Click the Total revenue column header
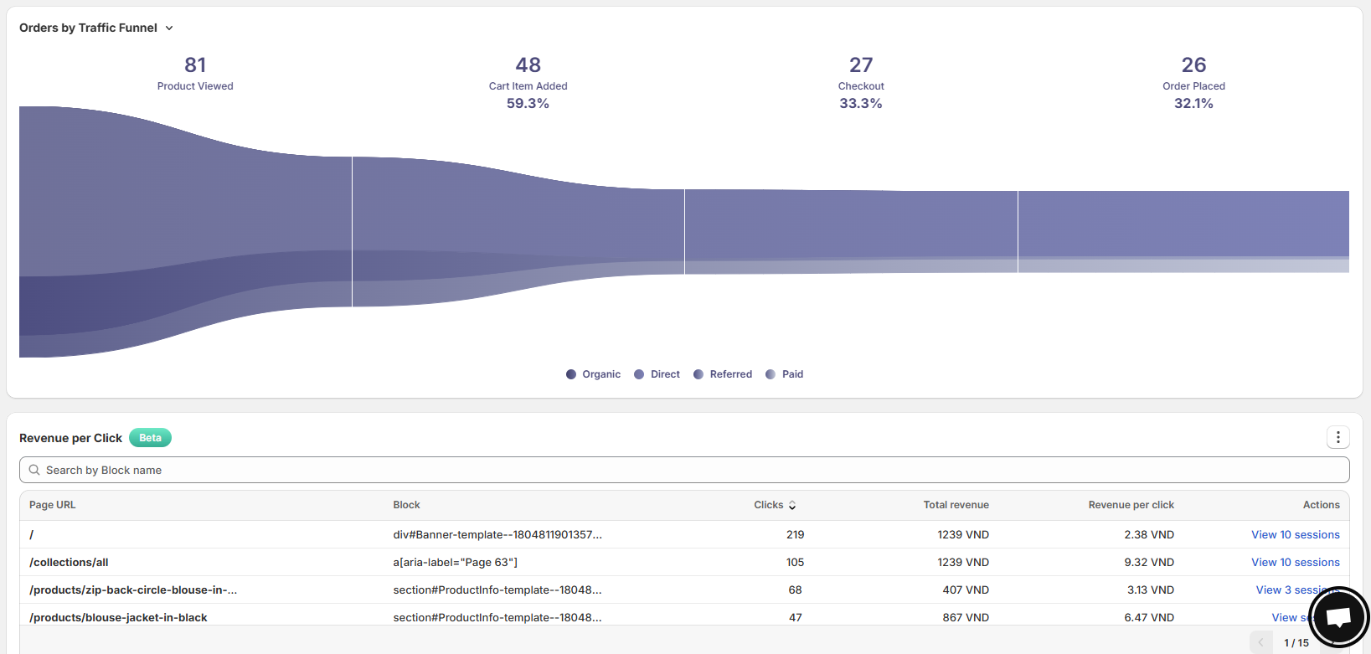1371x654 pixels. pos(956,505)
